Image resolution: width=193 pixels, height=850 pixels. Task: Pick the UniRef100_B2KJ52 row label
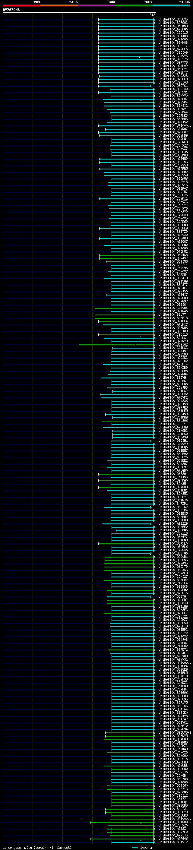(173, 122)
